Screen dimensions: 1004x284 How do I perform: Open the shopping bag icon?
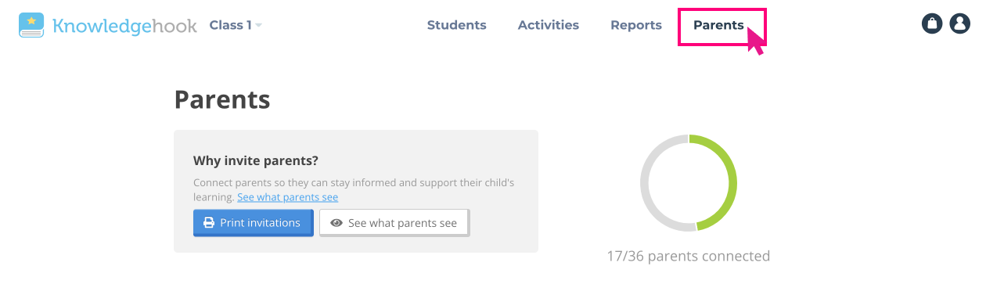[x=932, y=23]
